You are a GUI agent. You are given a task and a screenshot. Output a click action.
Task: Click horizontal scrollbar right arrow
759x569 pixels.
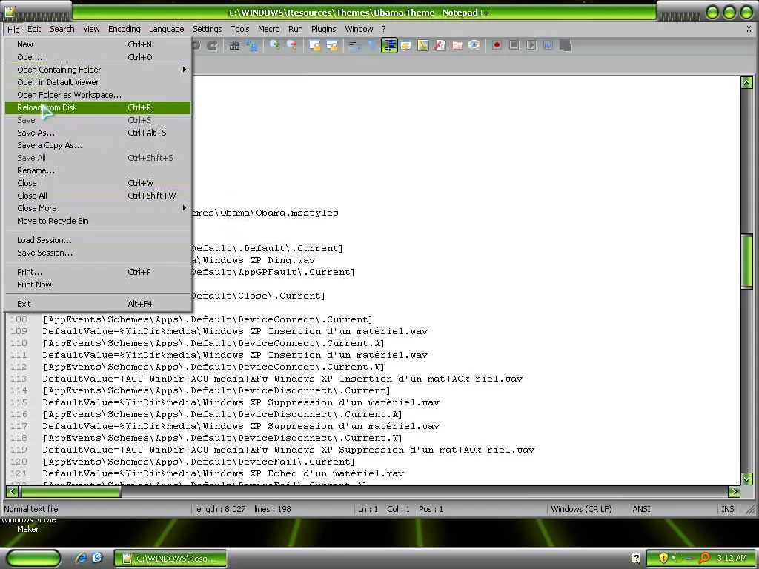(x=734, y=492)
